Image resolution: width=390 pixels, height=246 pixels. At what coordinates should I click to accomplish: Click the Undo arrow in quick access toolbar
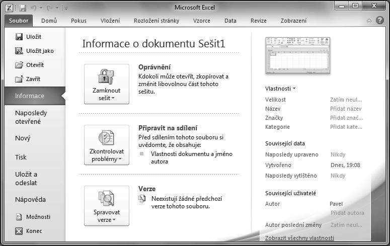(x=33, y=8)
